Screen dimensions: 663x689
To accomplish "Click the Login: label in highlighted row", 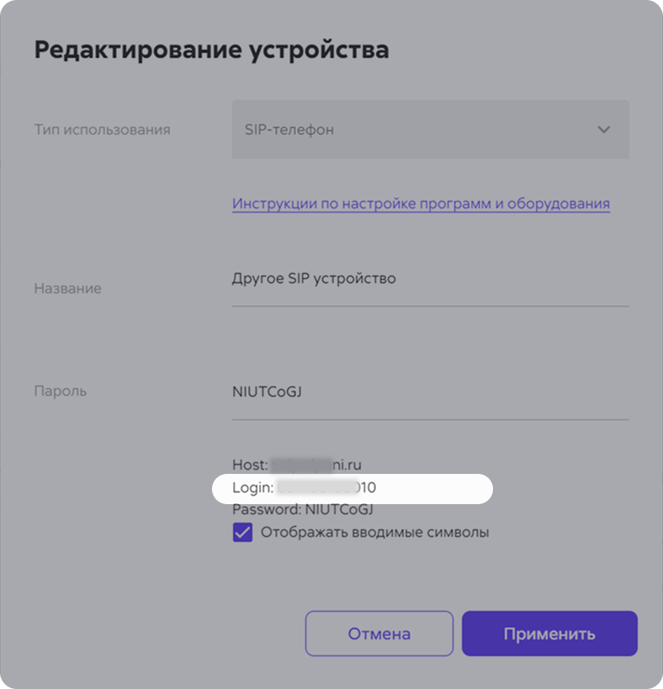I will [x=253, y=487].
